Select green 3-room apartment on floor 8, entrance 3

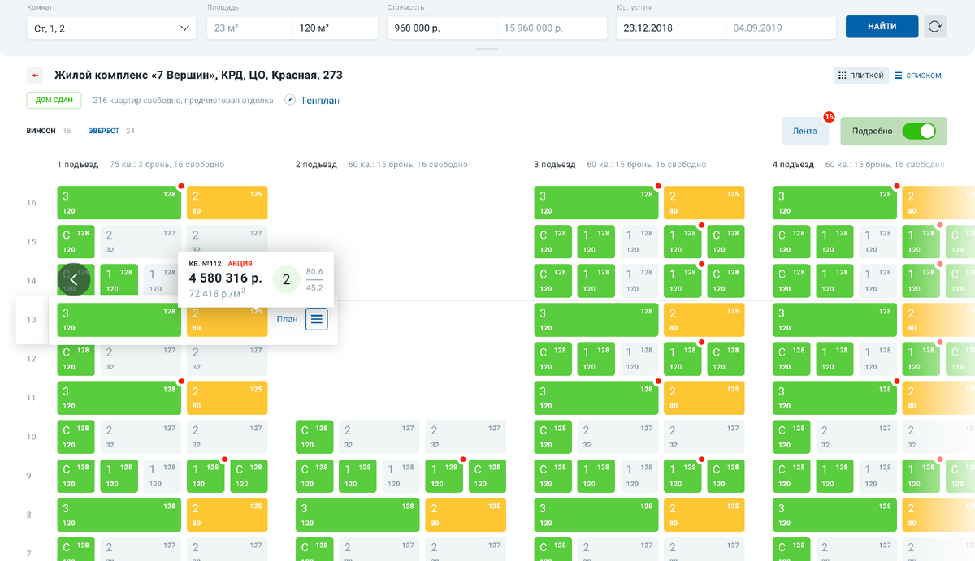point(596,515)
